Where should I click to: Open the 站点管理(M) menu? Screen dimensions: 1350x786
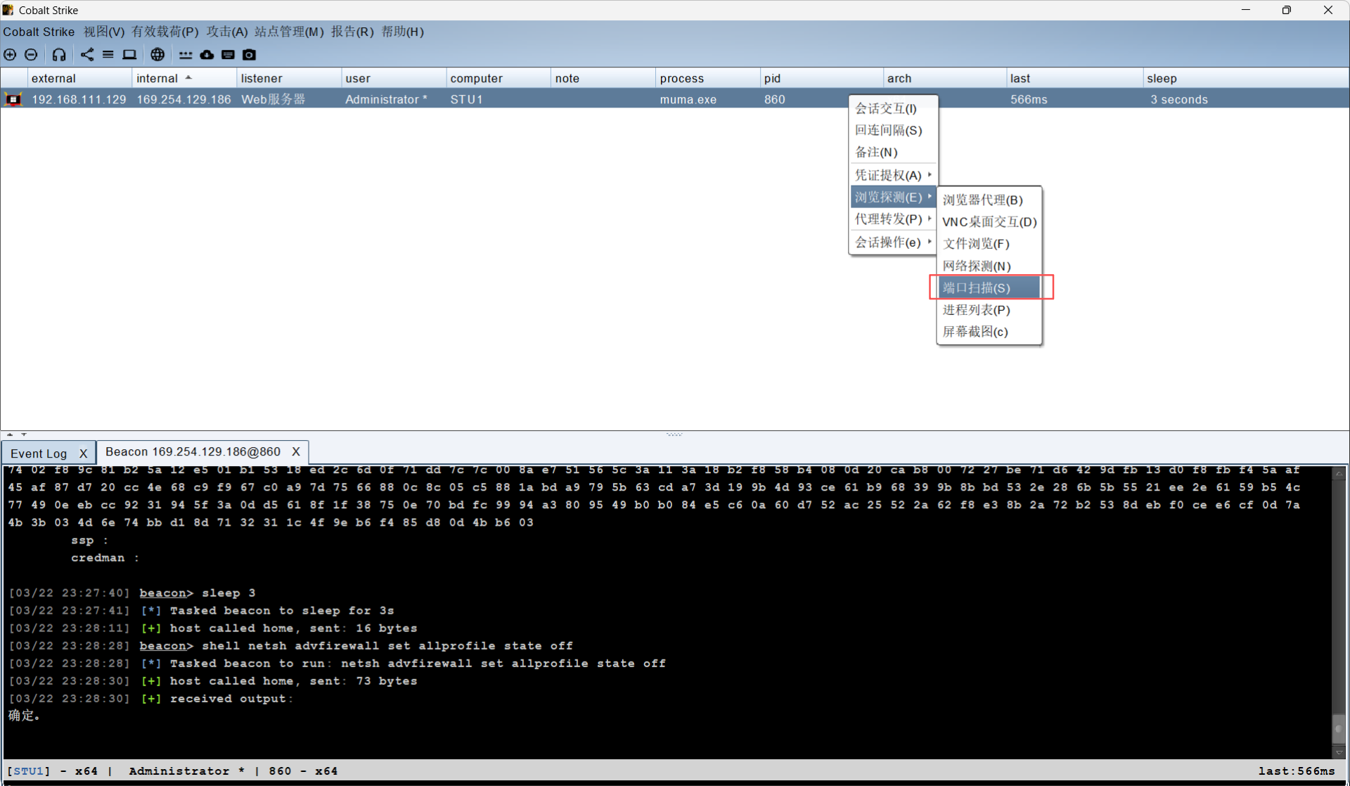point(289,32)
